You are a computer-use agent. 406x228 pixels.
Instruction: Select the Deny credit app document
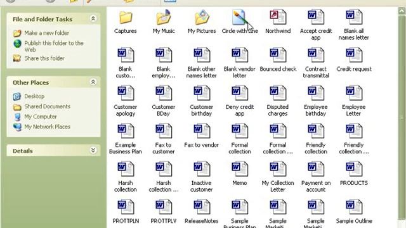[240, 93]
